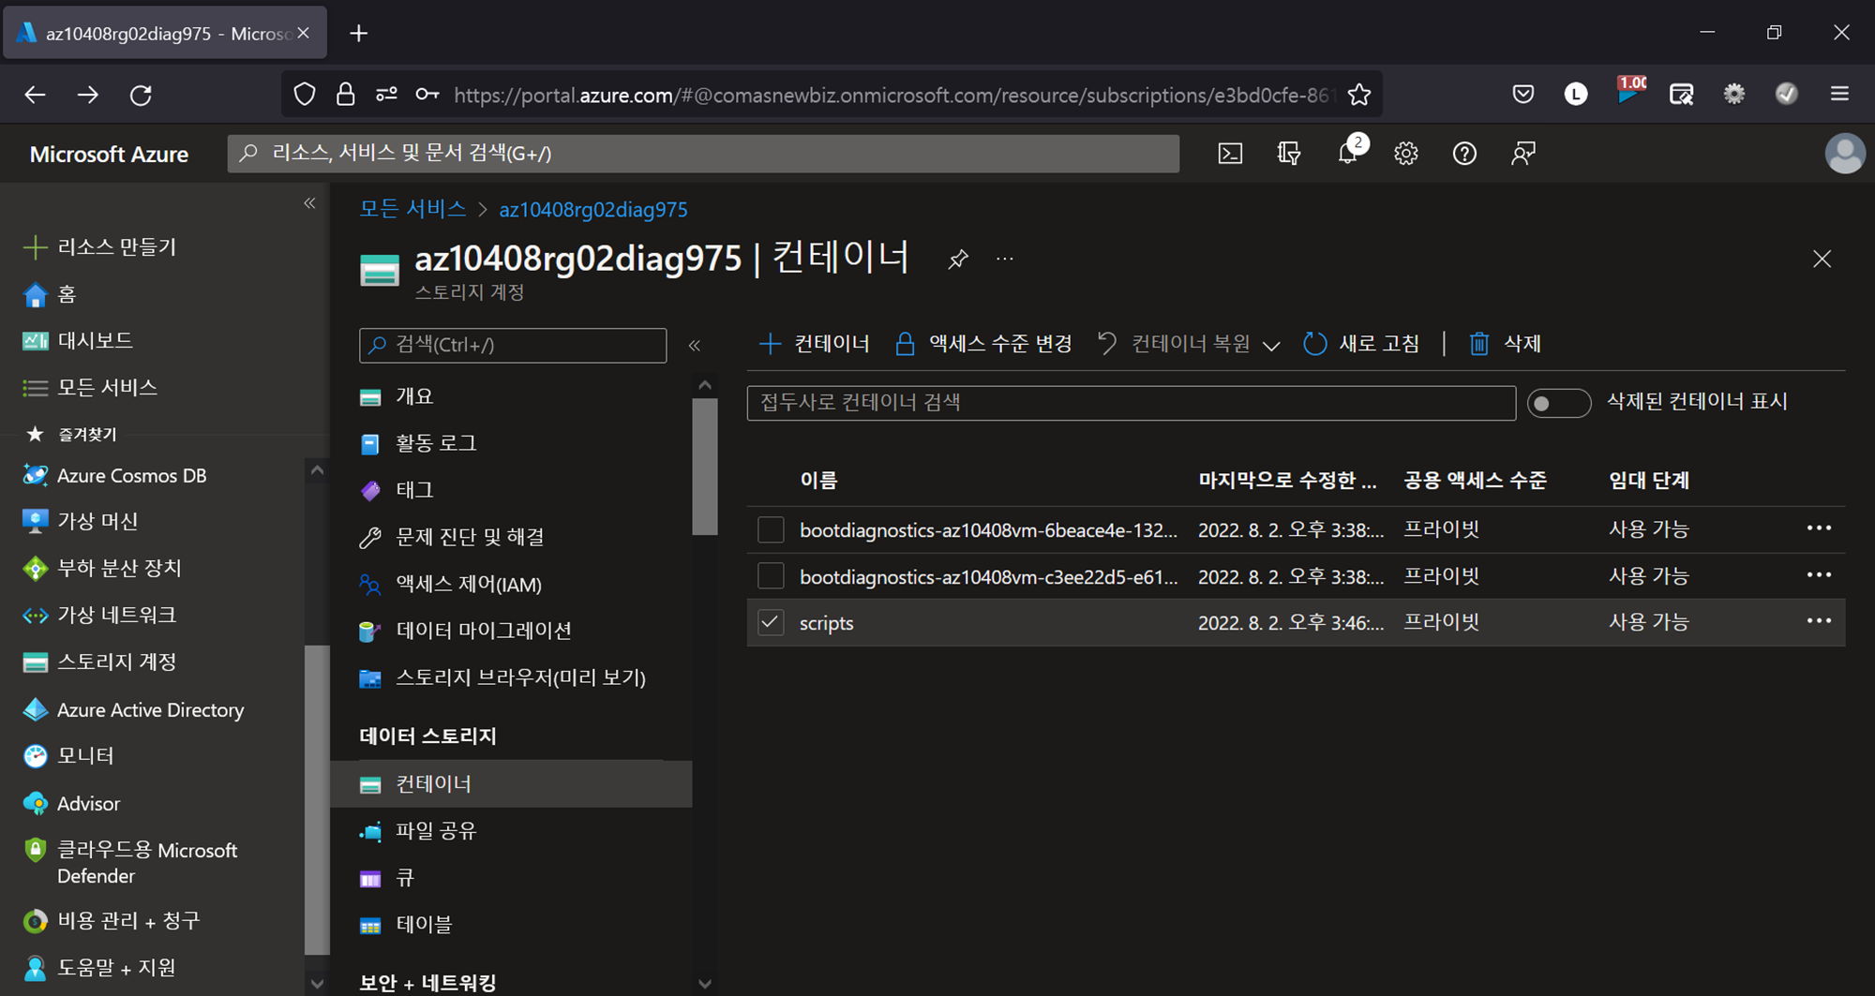Check the bootdiagnostics c3ee22d5 row checkbox
Image resolution: width=1875 pixels, height=996 pixels.
point(771,575)
